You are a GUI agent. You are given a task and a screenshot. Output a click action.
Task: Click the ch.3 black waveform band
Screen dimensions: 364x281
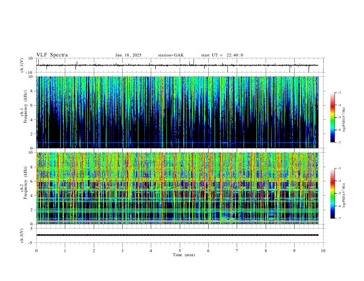(x=177, y=235)
